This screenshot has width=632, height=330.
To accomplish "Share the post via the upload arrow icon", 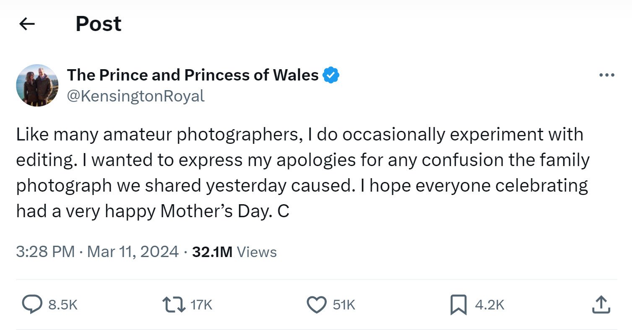I will (x=600, y=305).
